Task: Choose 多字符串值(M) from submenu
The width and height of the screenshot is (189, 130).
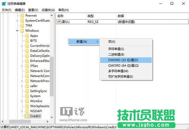Action: coord(126,71)
